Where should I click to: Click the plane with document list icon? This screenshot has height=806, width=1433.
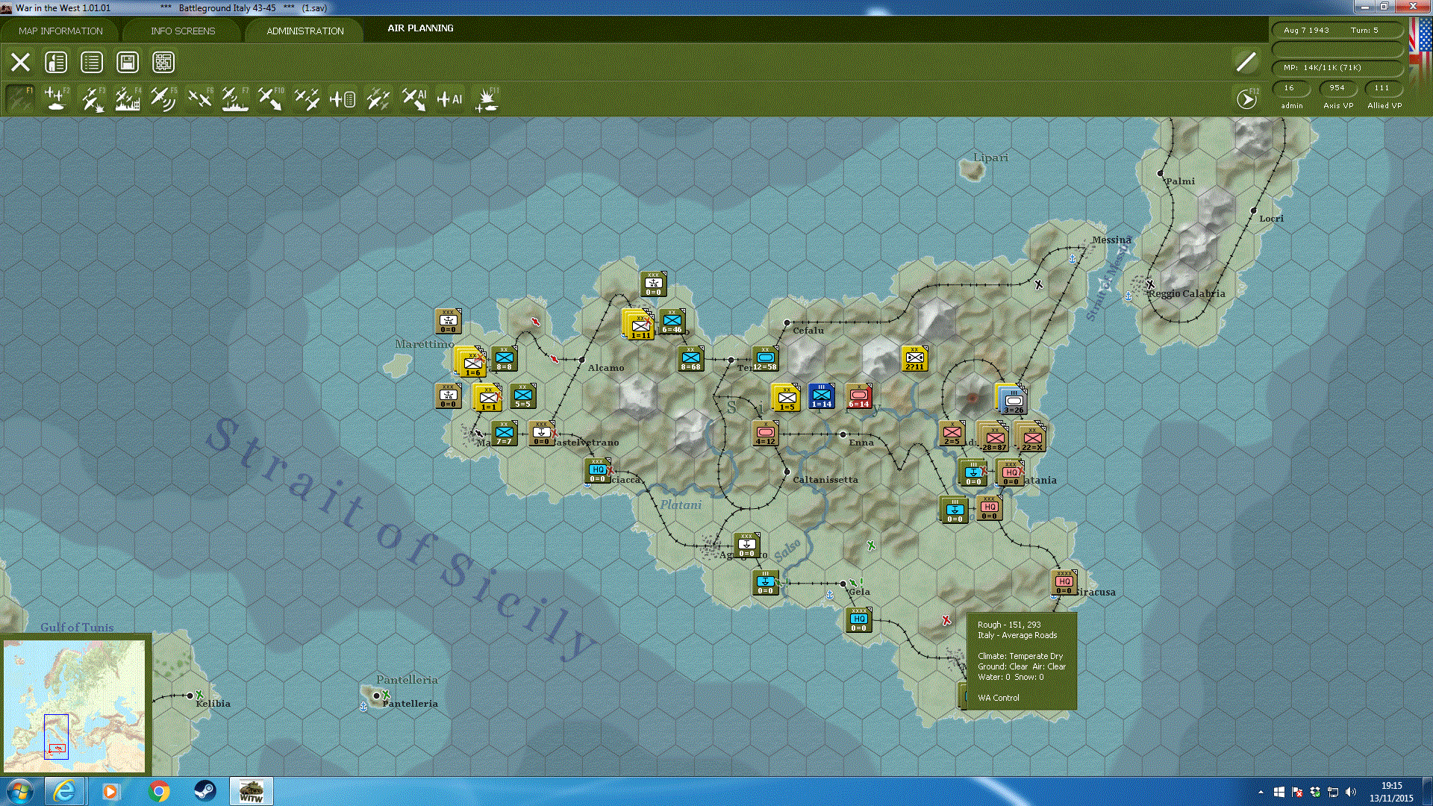pos(343,99)
